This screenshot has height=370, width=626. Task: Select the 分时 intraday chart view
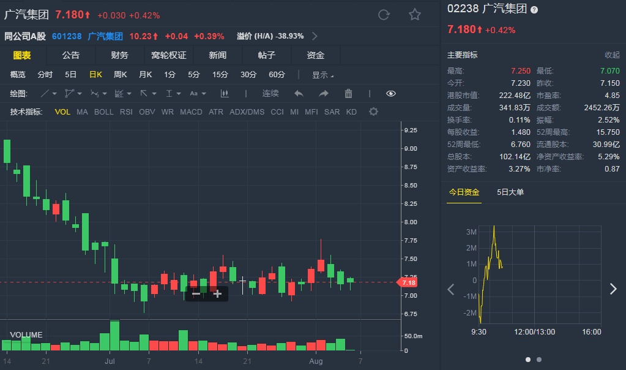coord(45,75)
